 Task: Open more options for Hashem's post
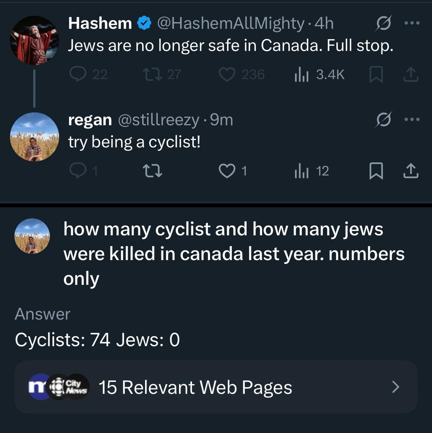(412, 23)
